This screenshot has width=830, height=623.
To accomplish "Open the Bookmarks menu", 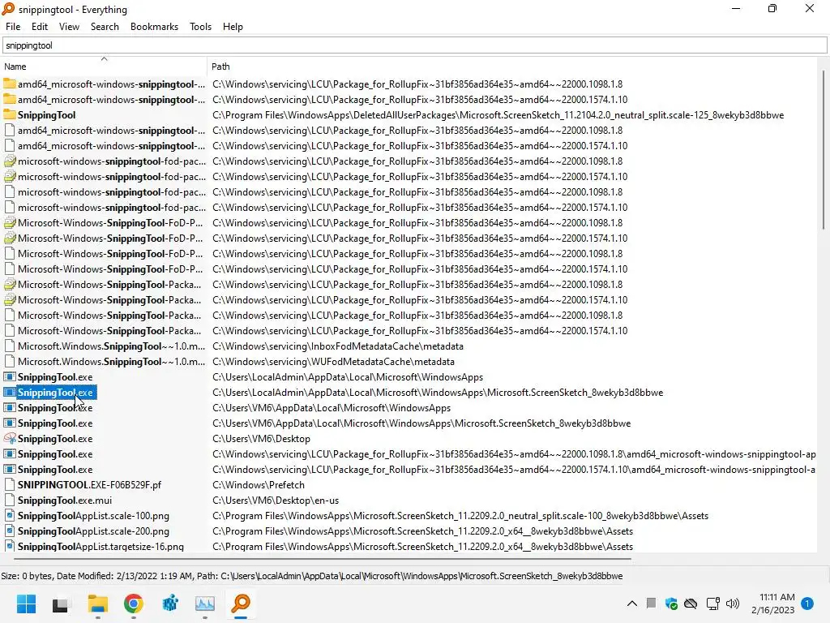I will coord(154,27).
